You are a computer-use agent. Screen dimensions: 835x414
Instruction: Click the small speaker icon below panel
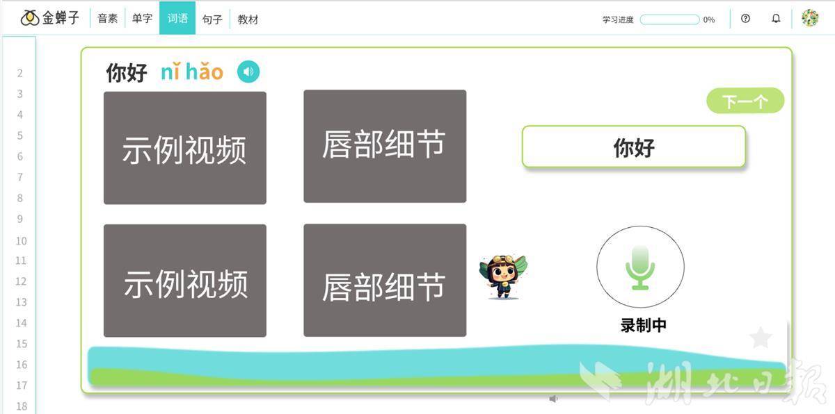[553, 399]
